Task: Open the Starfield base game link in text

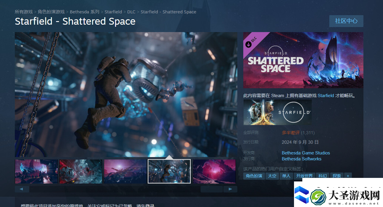Action: pos(326,96)
